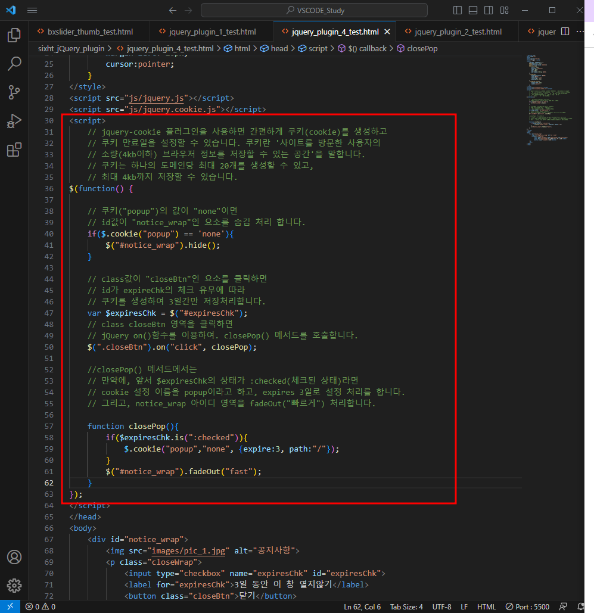Split the editor to the right
The width and height of the screenshot is (594, 613).
565,31
